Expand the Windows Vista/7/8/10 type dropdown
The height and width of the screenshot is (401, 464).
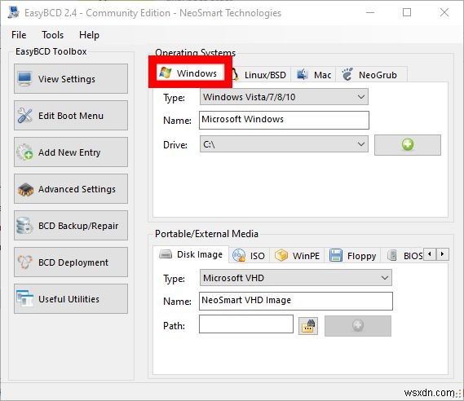284,97
